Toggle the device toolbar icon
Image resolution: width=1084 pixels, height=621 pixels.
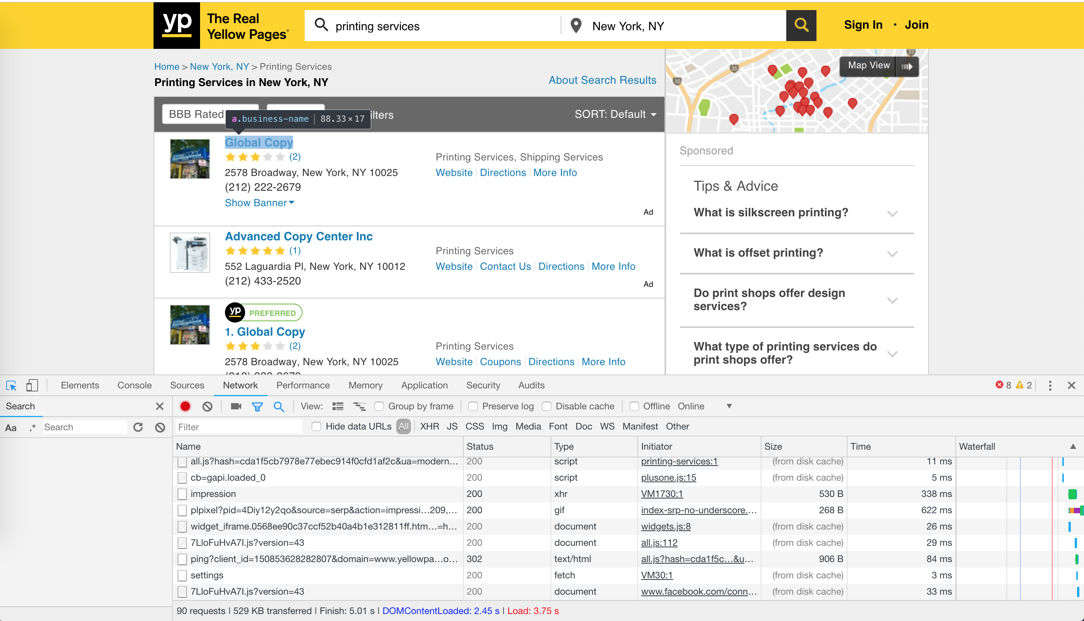32,386
